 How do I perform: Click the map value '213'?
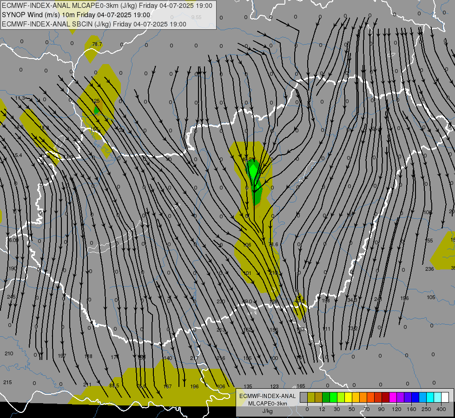(221, 330)
